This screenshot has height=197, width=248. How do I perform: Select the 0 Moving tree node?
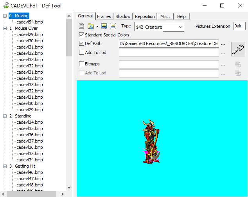[x=19, y=16]
